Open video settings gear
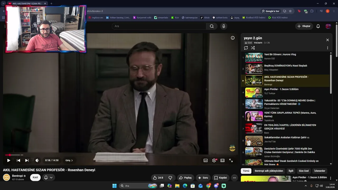 tap(214, 160)
